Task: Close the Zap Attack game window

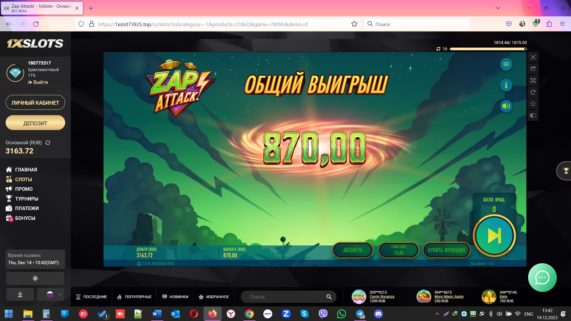Action: click(533, 57)
